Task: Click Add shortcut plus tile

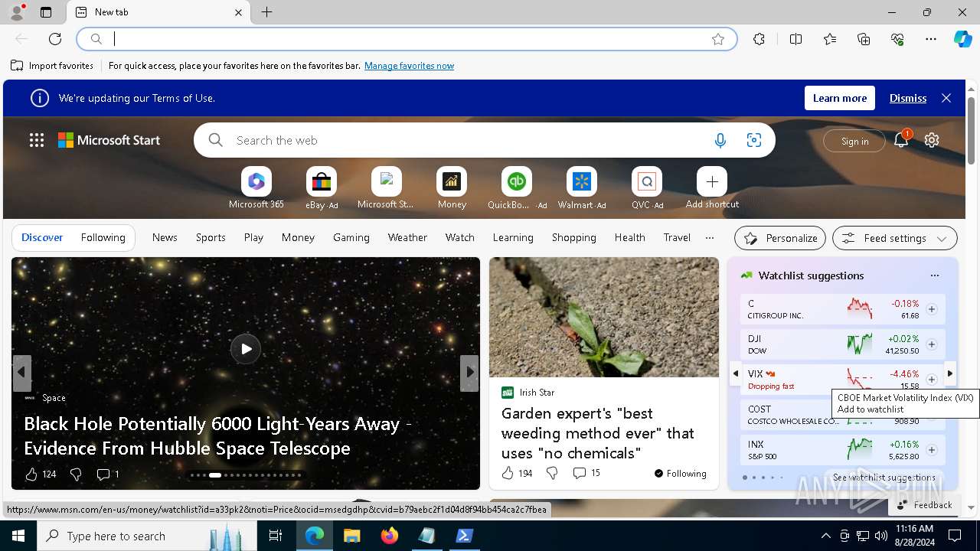Action: tap(712, 188)
